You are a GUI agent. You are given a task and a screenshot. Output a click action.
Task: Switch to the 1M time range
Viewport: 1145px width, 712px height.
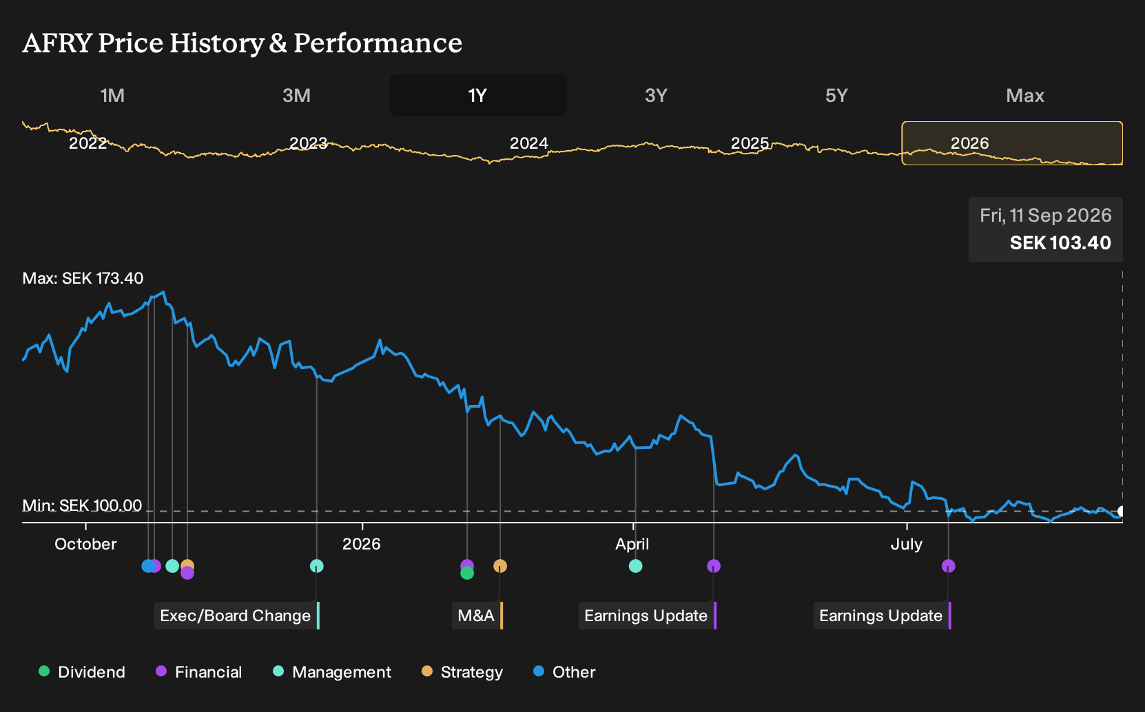click(112, 95)
